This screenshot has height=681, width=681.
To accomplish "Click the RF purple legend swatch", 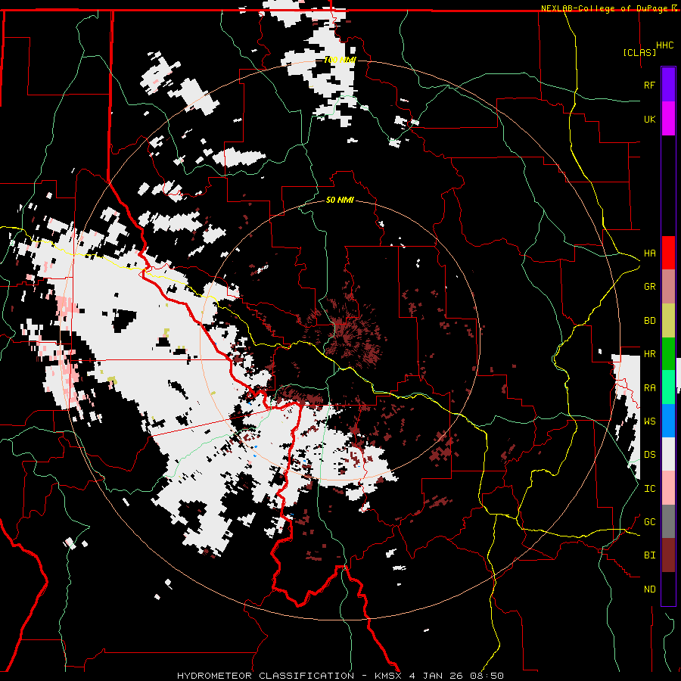I will tap(668, 85).
